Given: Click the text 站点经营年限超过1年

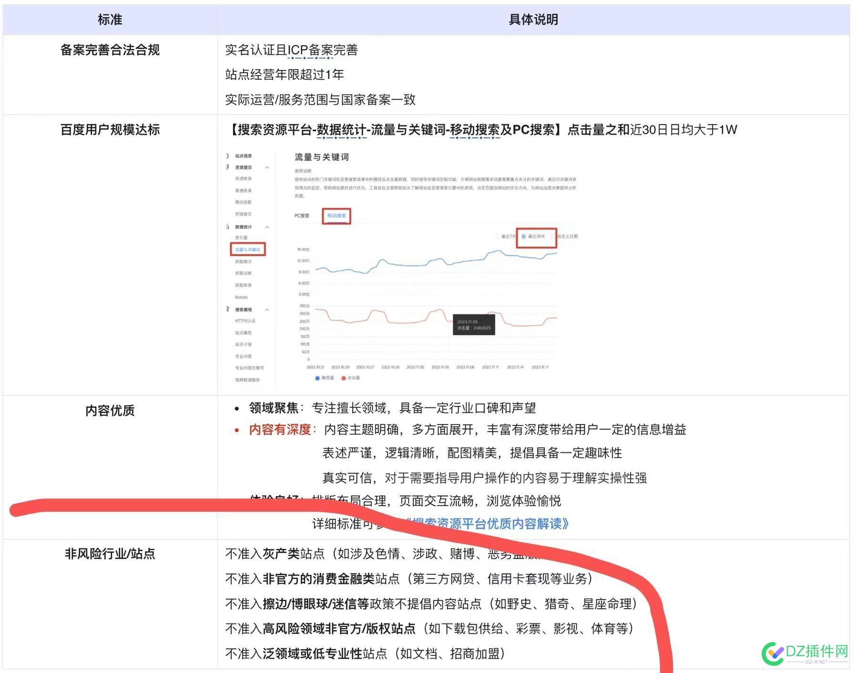Looking at the screenshot, I should (x=285, y=75).
